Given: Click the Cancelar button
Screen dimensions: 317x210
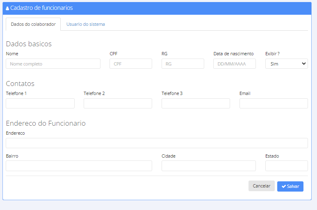Looking at the screenshot, I should pyautogui.click(x=261, y=186).
